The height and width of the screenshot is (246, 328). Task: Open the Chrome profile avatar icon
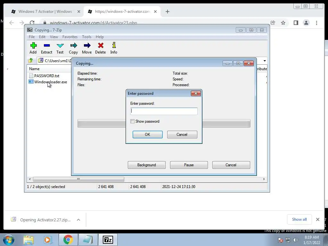coord(306,23)
